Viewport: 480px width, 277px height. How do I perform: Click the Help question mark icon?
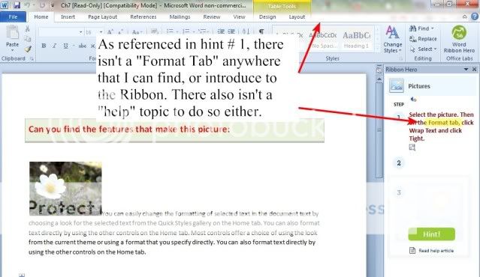475,16
